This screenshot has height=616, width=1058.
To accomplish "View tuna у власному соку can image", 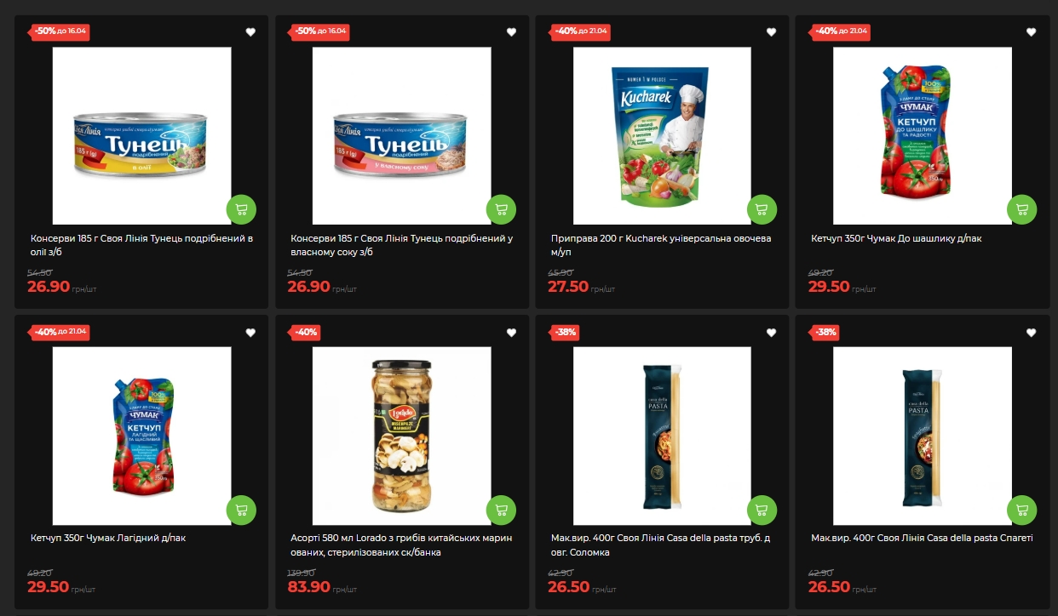I will coord(402,136).
